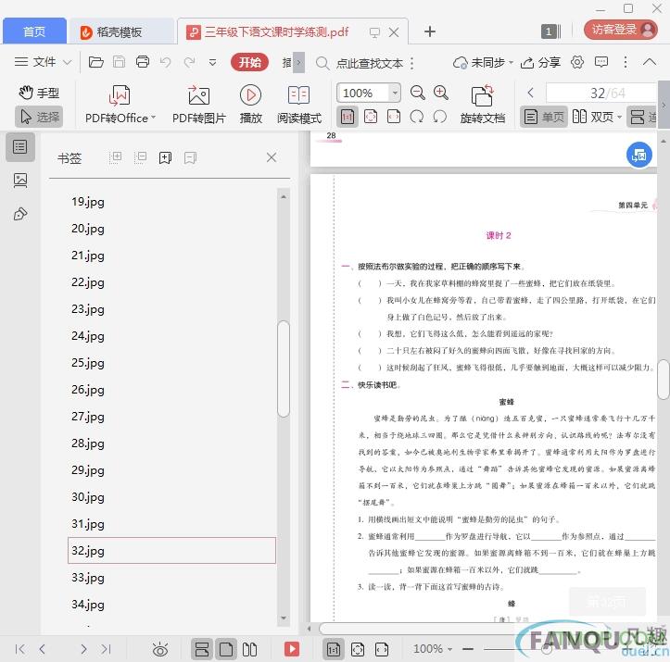Click the add bookmark icon in 书签 panel
The height and width of the screenshot is (662, 670).
[165, 157]
